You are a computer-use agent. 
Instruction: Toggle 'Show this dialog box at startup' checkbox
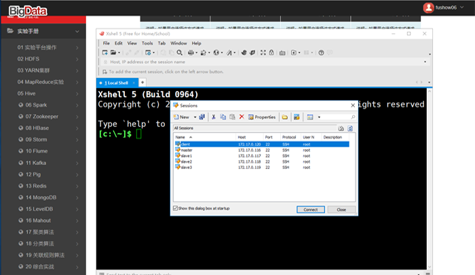pos(177,208)
